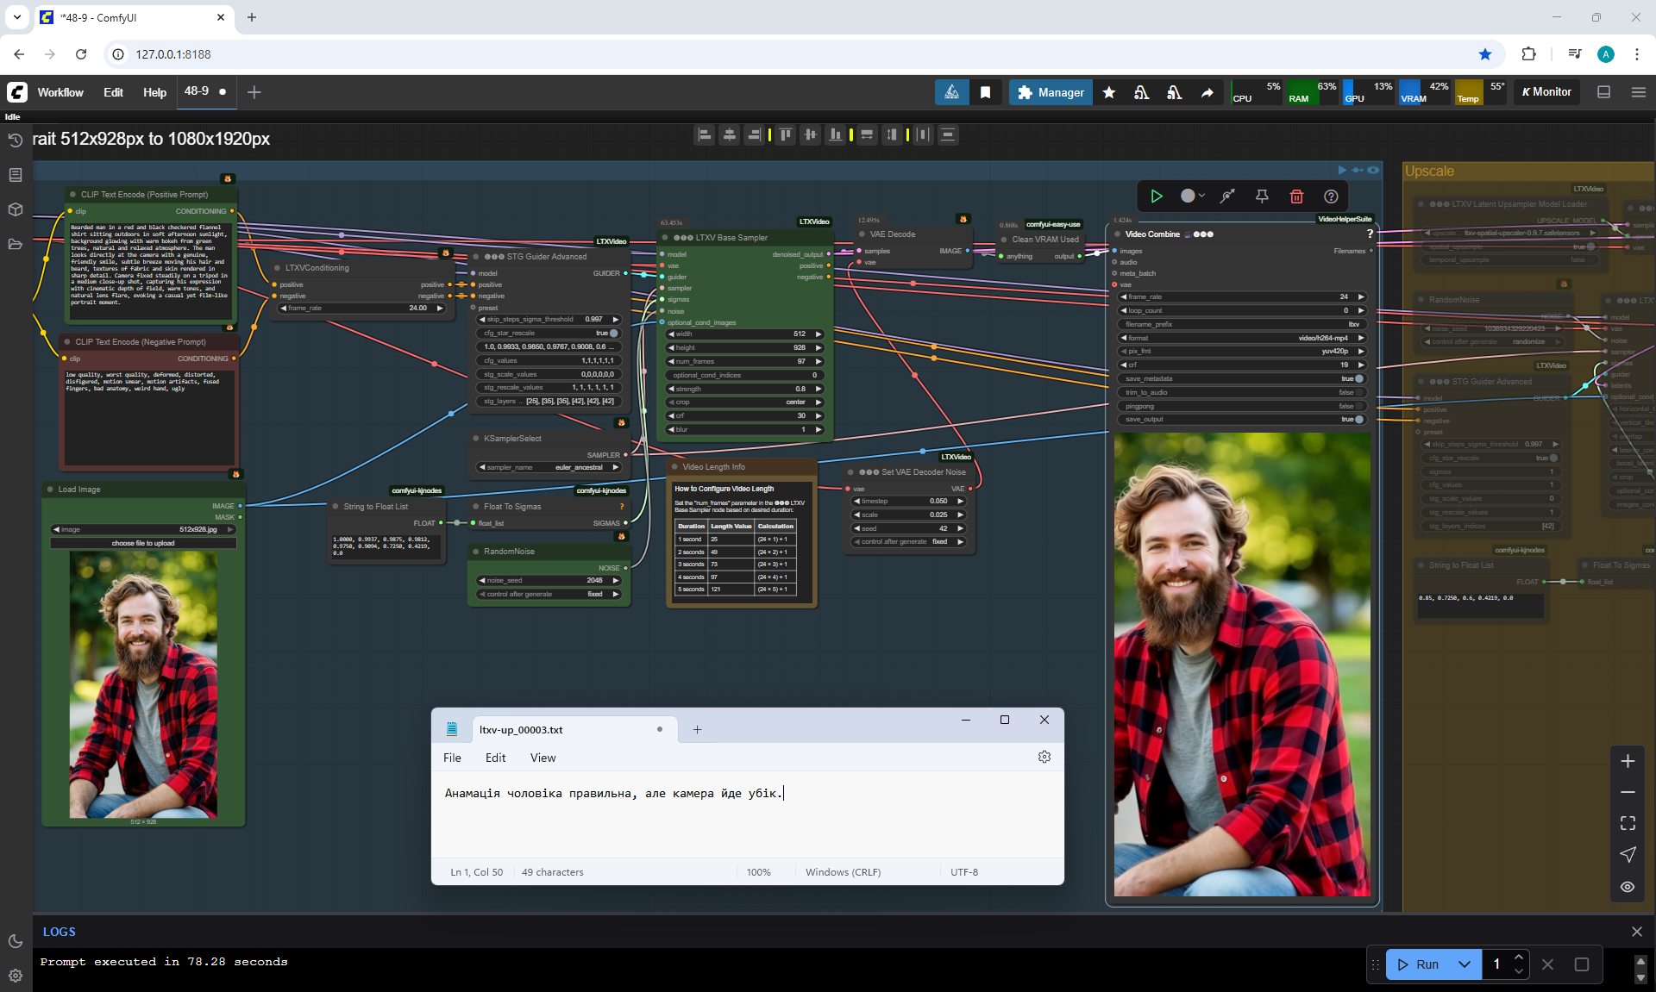The height and width of the screenshot is (992, 1656).
Task: Toggle link visibility eye icon
Action: coord(1628,886)
